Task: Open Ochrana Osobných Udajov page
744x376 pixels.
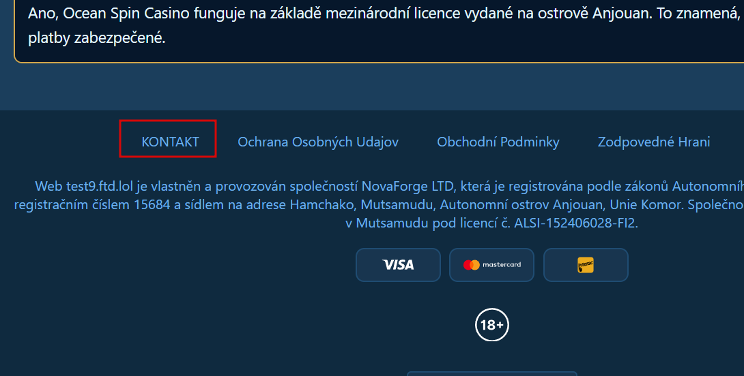Action: coord(317,142)
